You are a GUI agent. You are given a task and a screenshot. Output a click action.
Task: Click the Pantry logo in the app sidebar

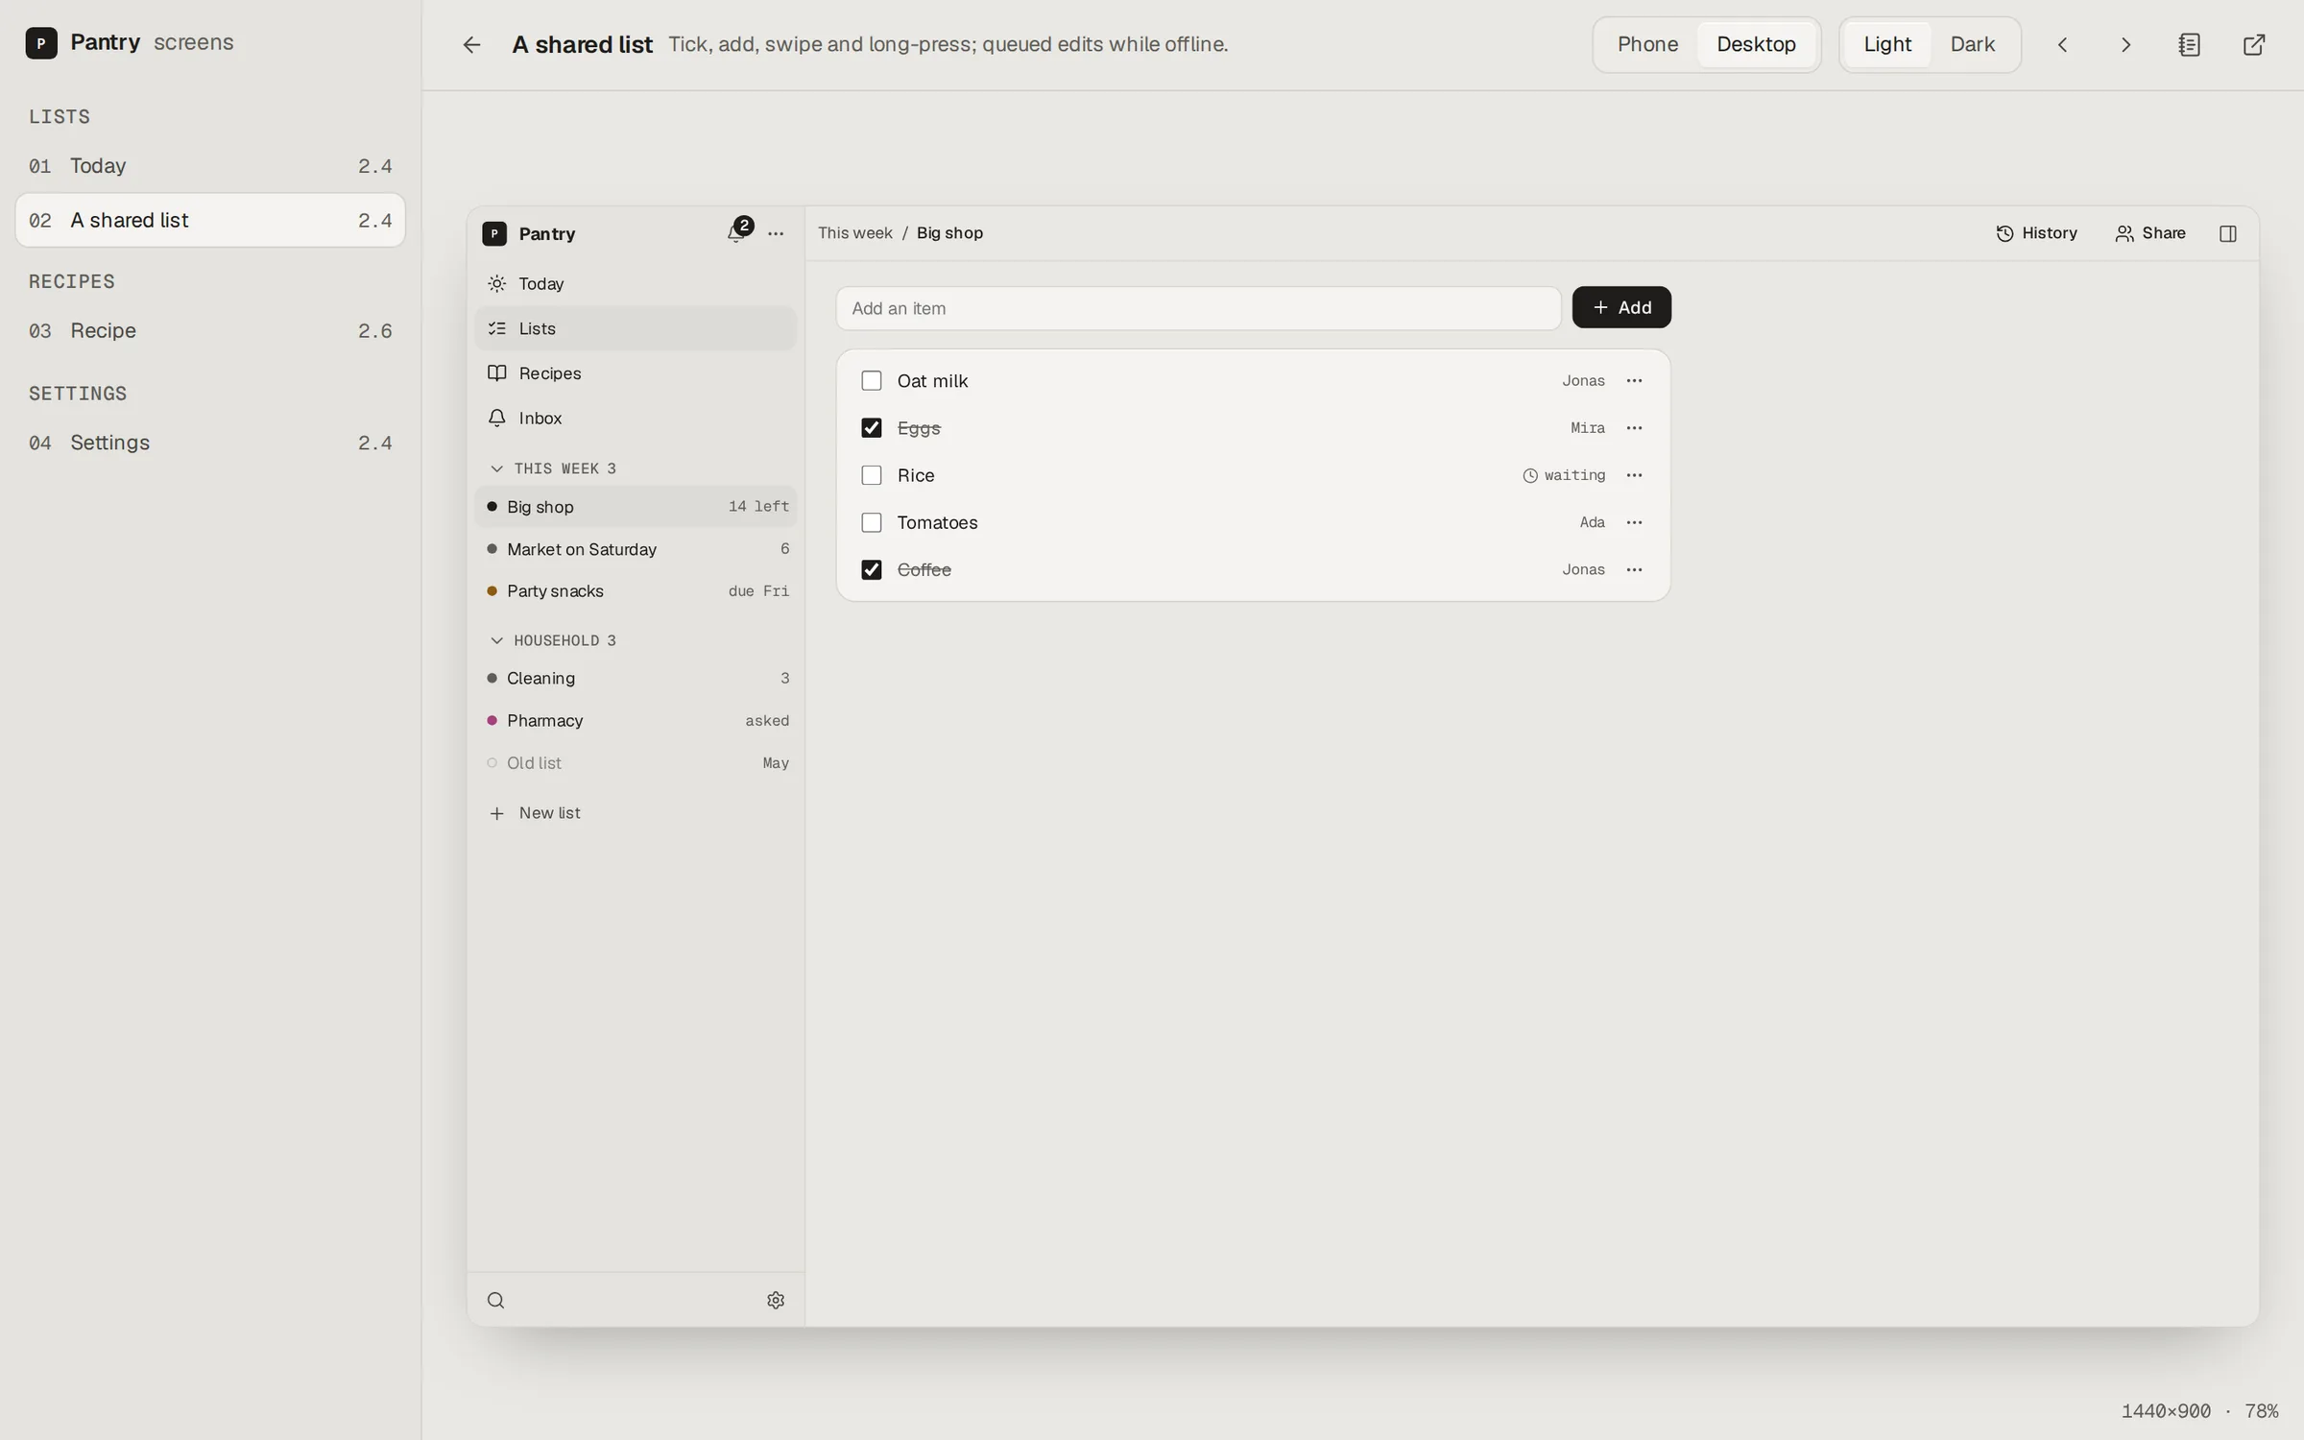[x=494, y=233]
